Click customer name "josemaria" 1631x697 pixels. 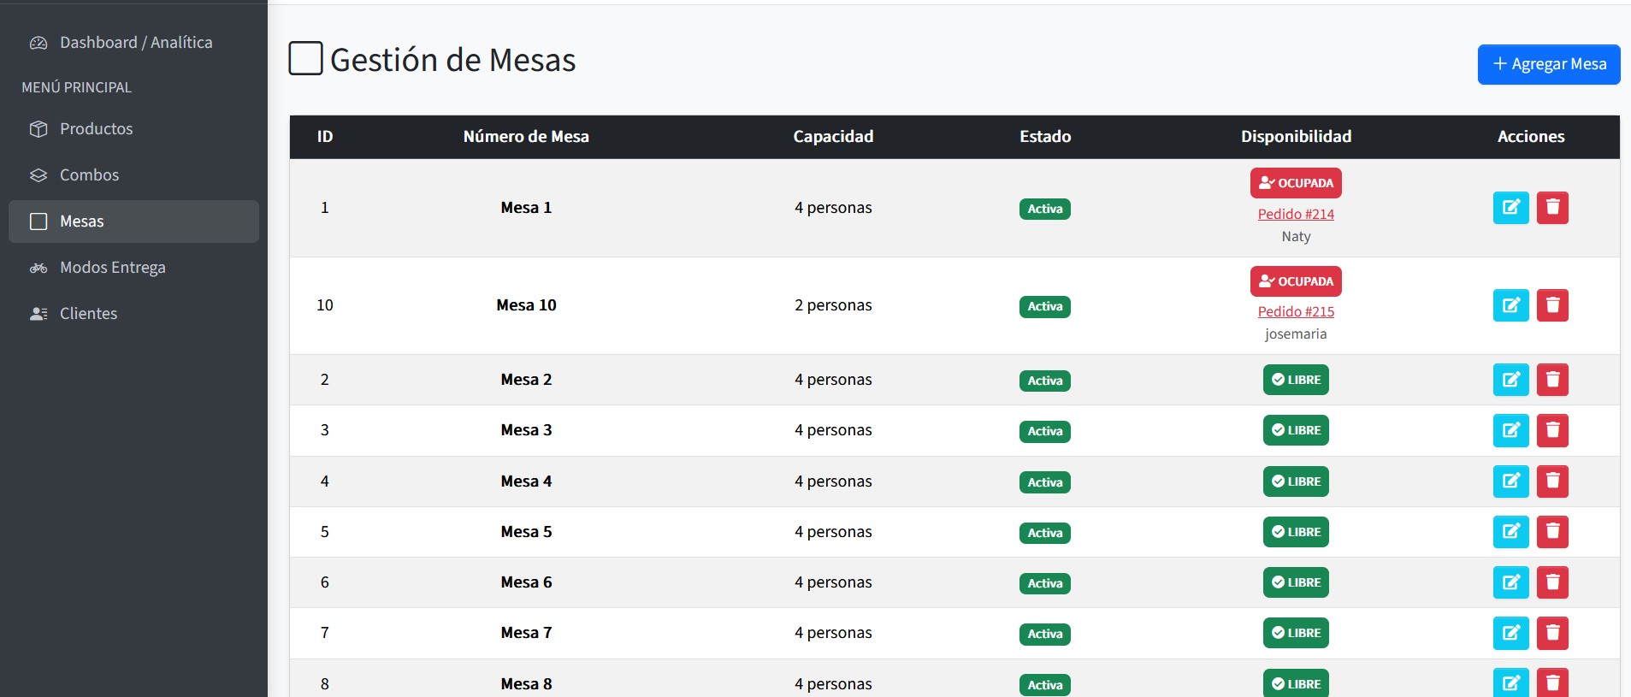click(1296, 334)
